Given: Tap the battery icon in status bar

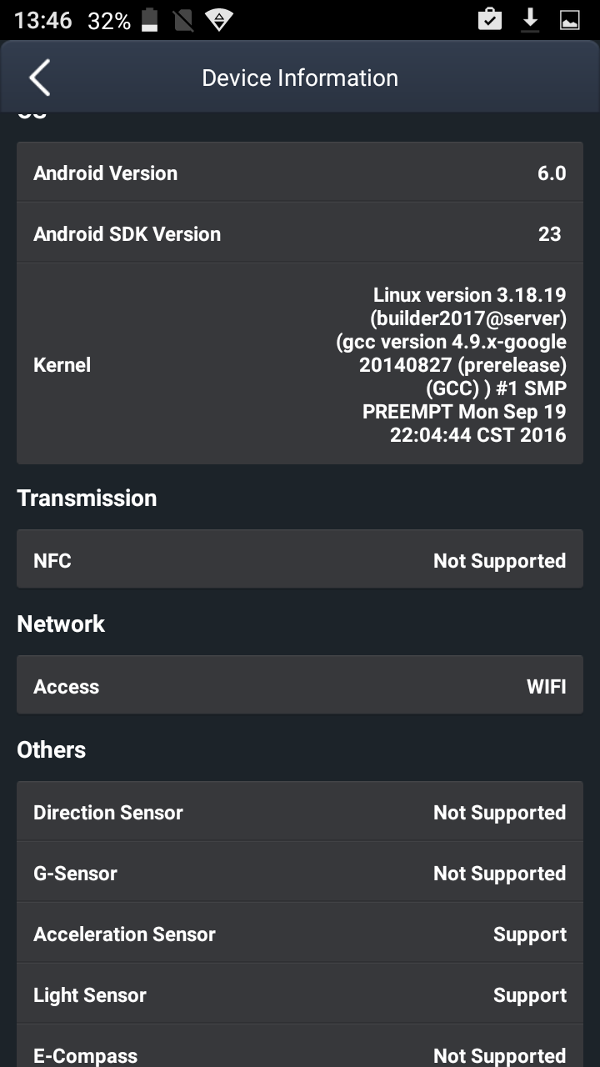Looking at the screenshot, I should point(150,21).
